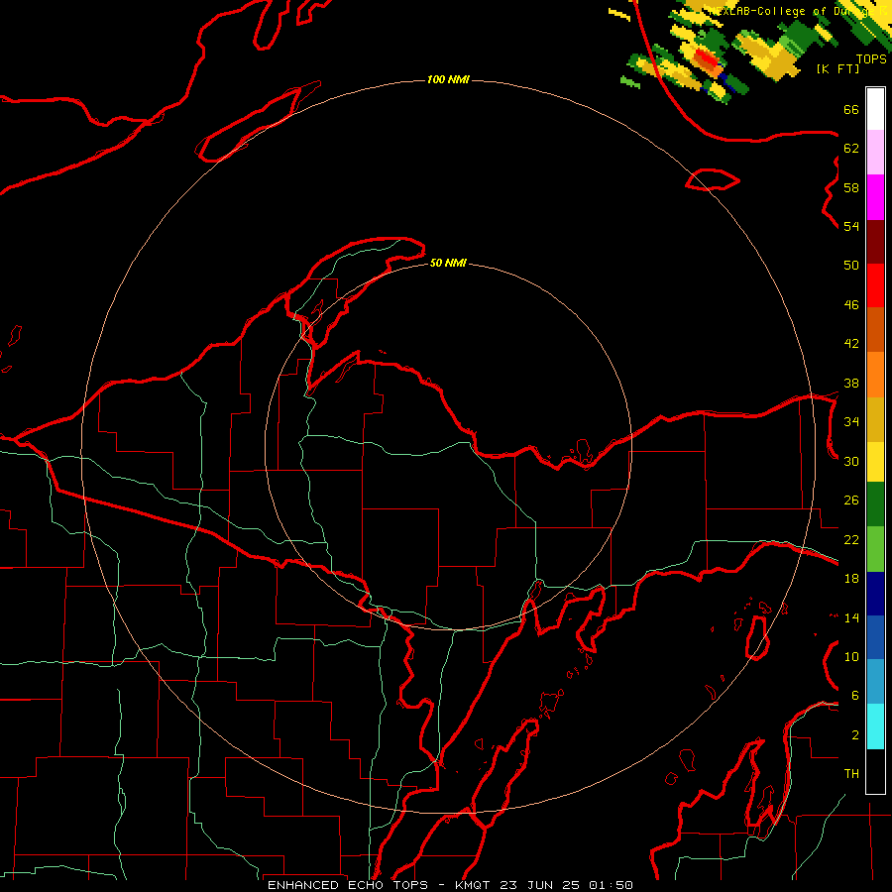
Task: Click the 'TOPS' legend title
Action: click(x=871, y=58)
